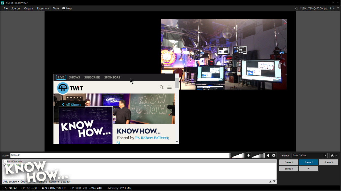The image size is (341, 191).
Task: Toggle the http://twit.tv/kh source checkbox
Action: pos(5,162)
